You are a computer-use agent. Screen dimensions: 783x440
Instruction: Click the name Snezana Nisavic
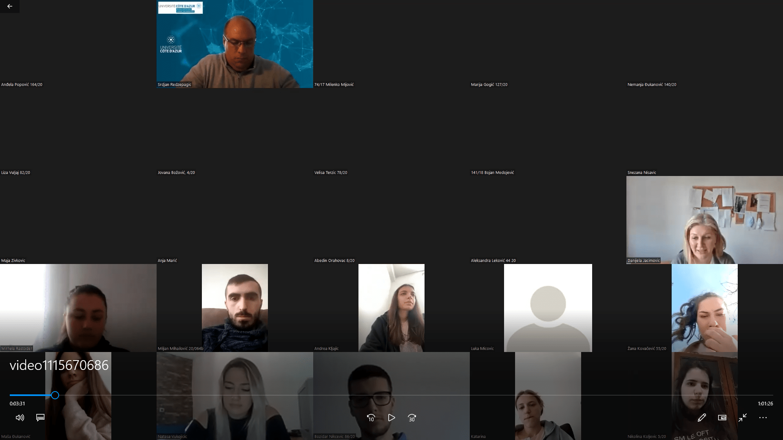click(642, 173)
